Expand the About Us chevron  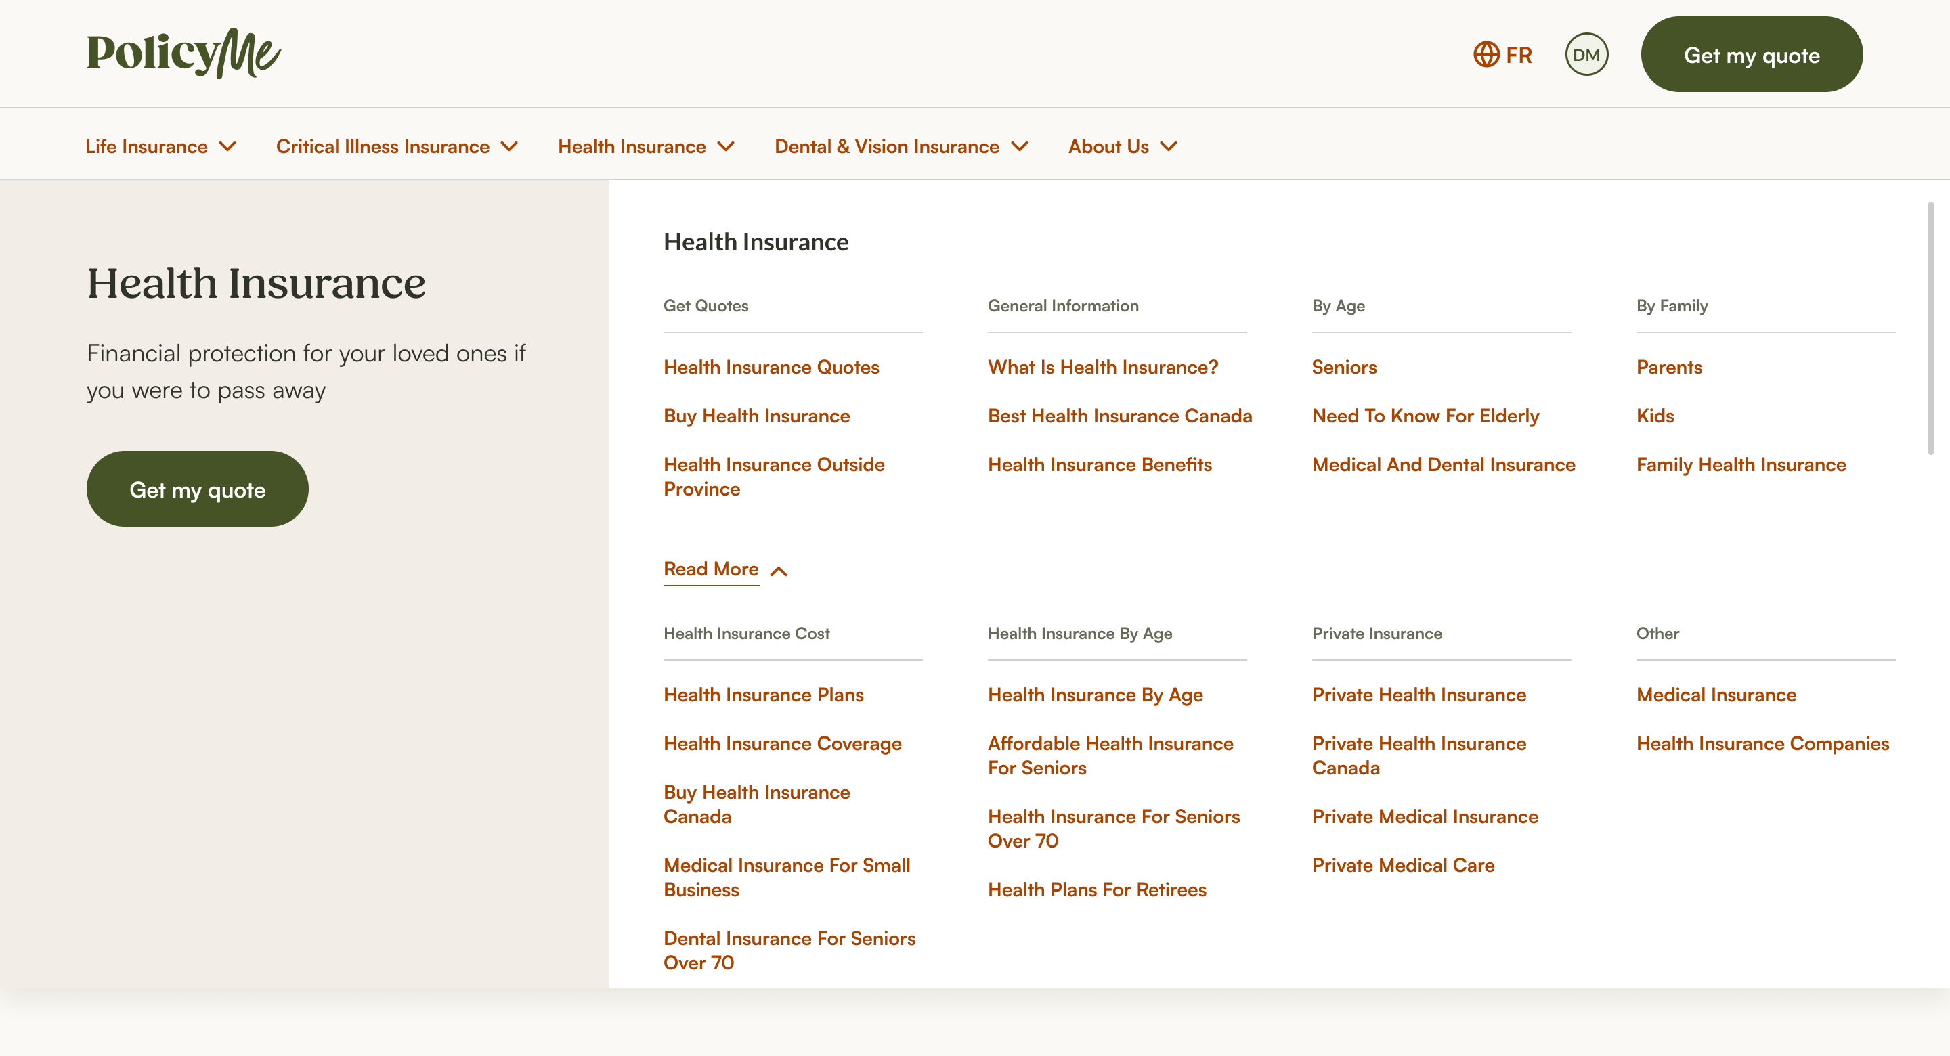click(1169, 146)
